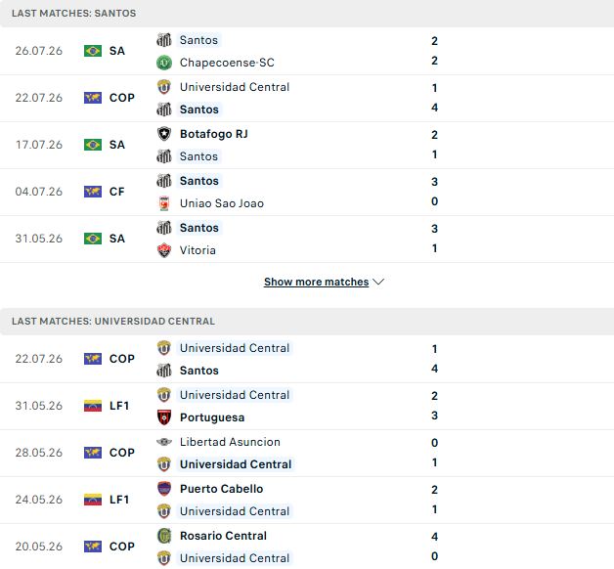Click the Venezuela flag on 31.05.26 match
The width and height of the screenshot is (614, 569).
pyautogui.click(x=93, y=406)
